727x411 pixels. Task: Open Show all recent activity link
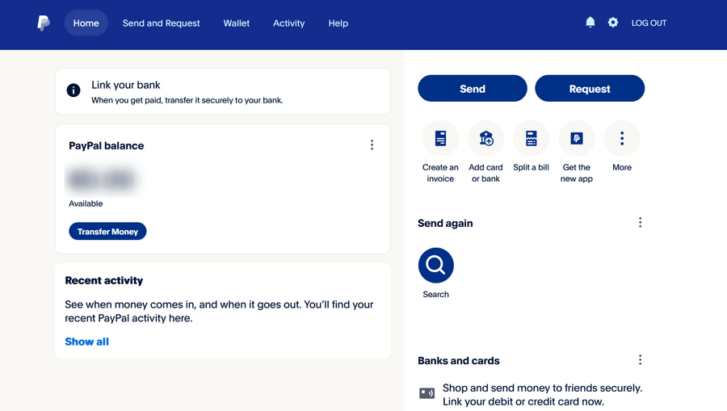[x=86, y=342]
